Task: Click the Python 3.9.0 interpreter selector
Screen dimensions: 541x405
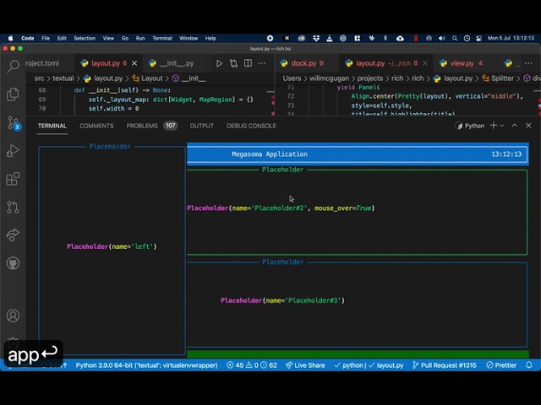Action: click(145, 365)
